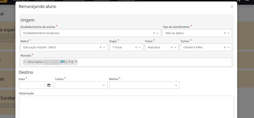254x118 pixels.
Task: Open the Tipo de atendimento dropdown
Action: pos(229,33)
